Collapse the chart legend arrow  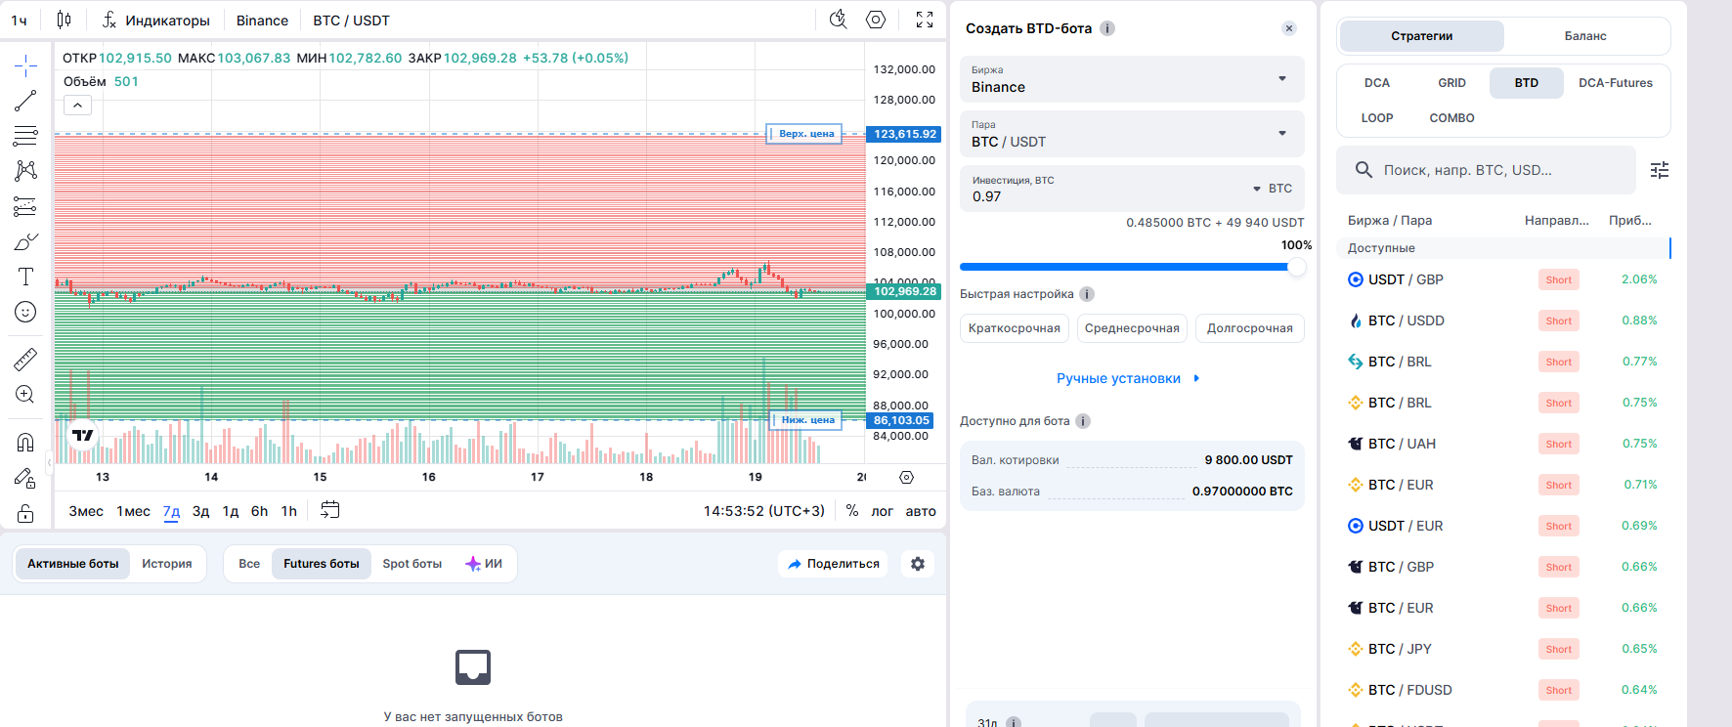[77, 106]
